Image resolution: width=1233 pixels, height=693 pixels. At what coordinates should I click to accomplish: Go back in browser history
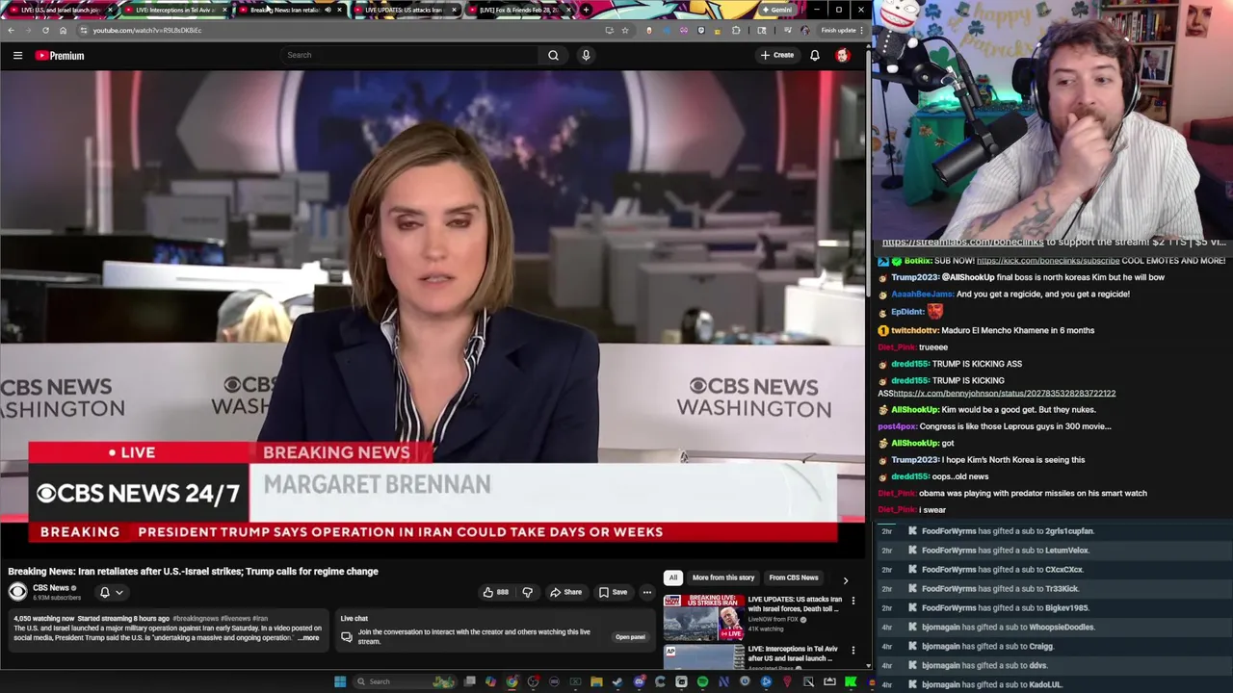click(11, 30)
